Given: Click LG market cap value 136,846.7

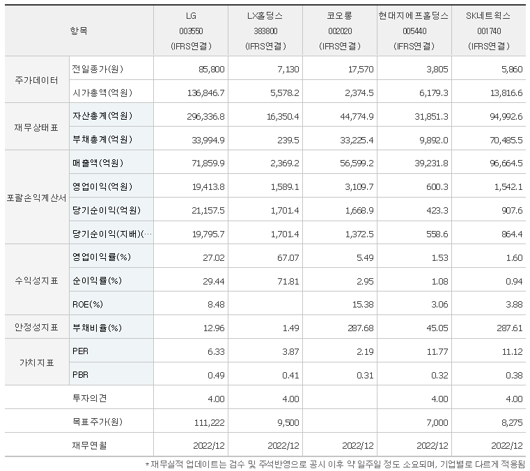Looking at the screenshot, I should point(206,93).
